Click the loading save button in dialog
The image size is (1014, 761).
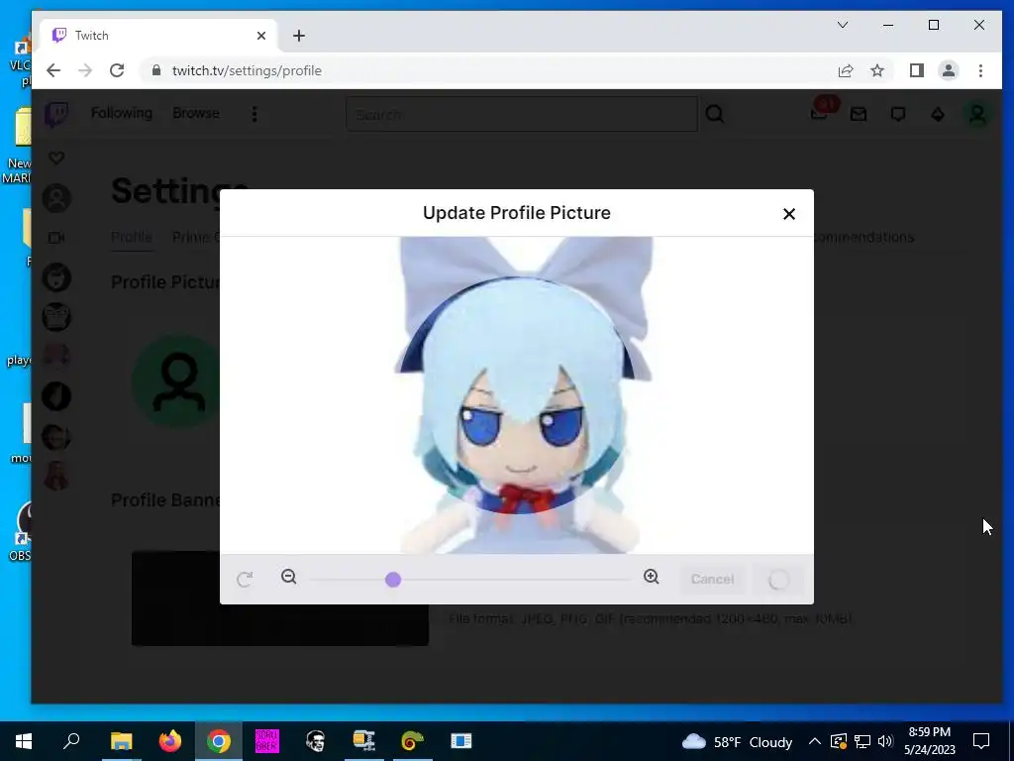pos(778,579)
